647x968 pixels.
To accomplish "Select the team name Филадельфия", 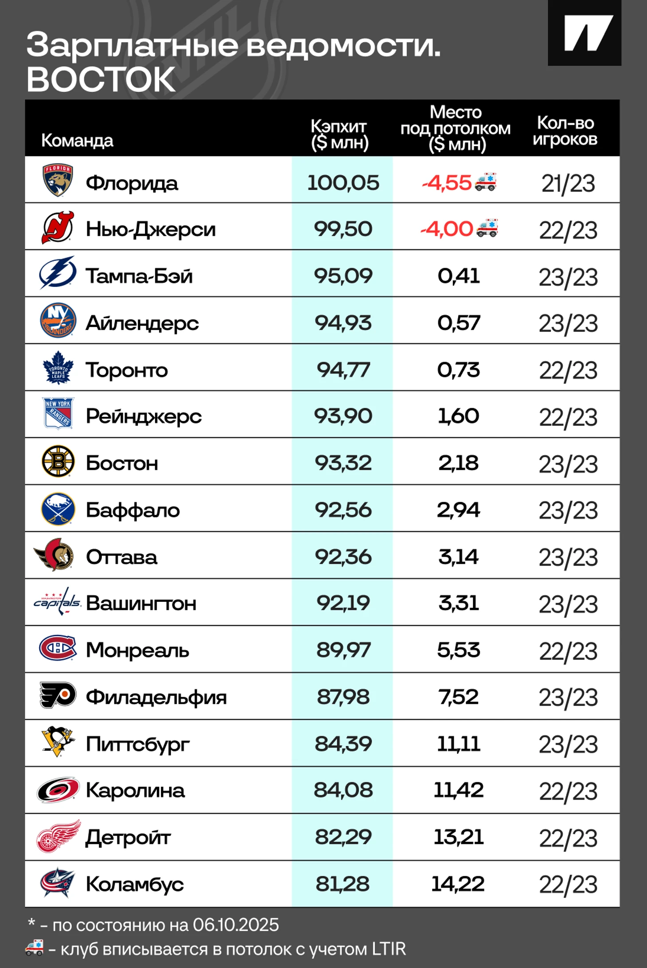I will pos(156,697).
